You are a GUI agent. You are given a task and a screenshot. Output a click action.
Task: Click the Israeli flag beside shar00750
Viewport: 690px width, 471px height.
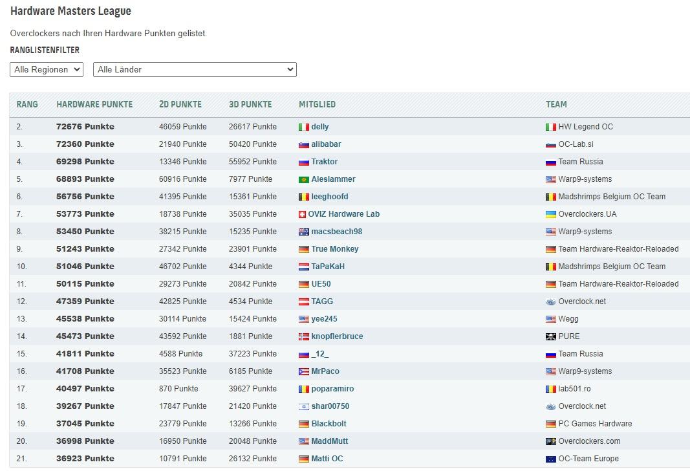[x=304, y=407]
